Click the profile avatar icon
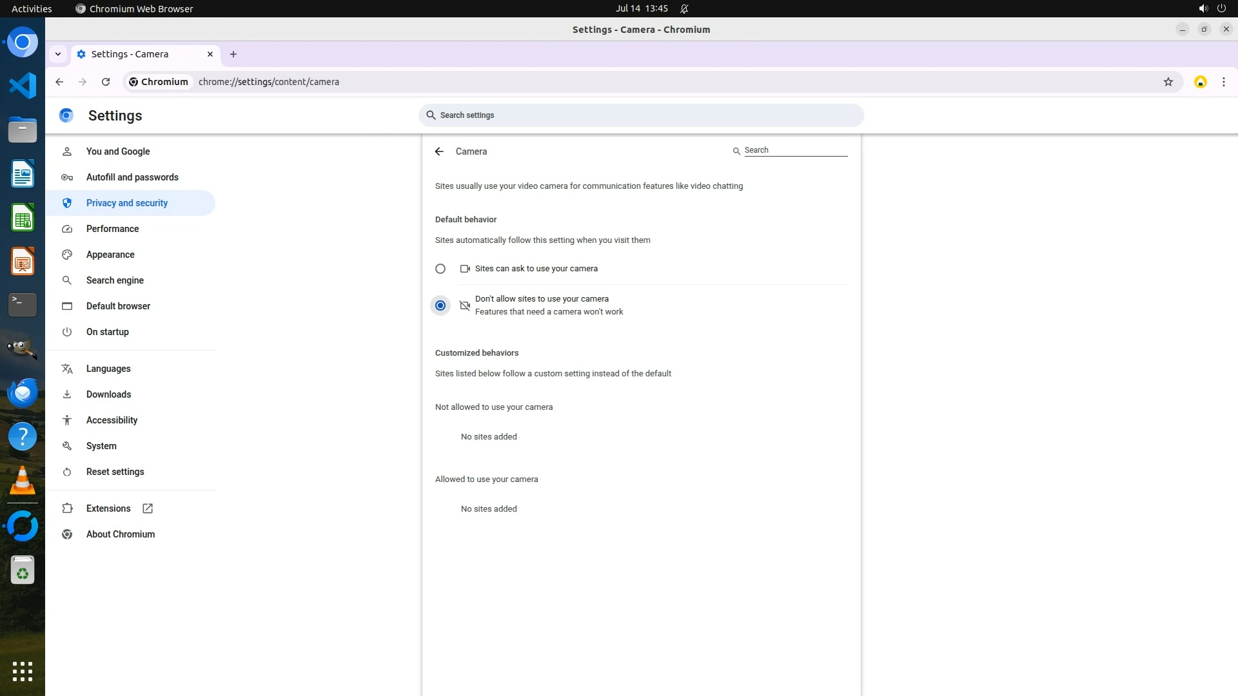Screen dimensions: 1238x696 point(1200,82)
